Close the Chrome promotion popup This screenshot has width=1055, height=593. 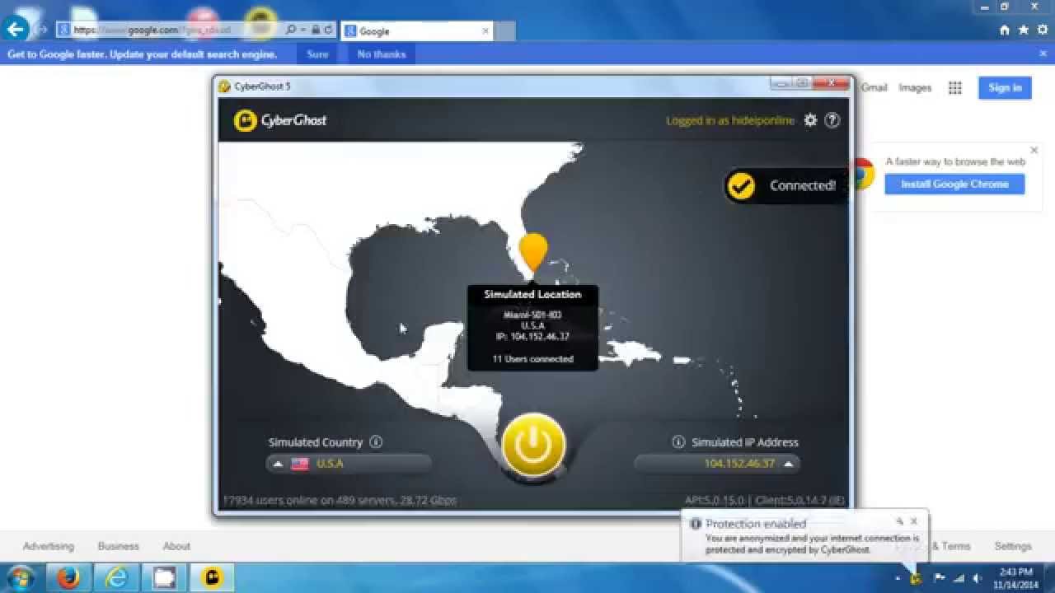[1034, 151]
